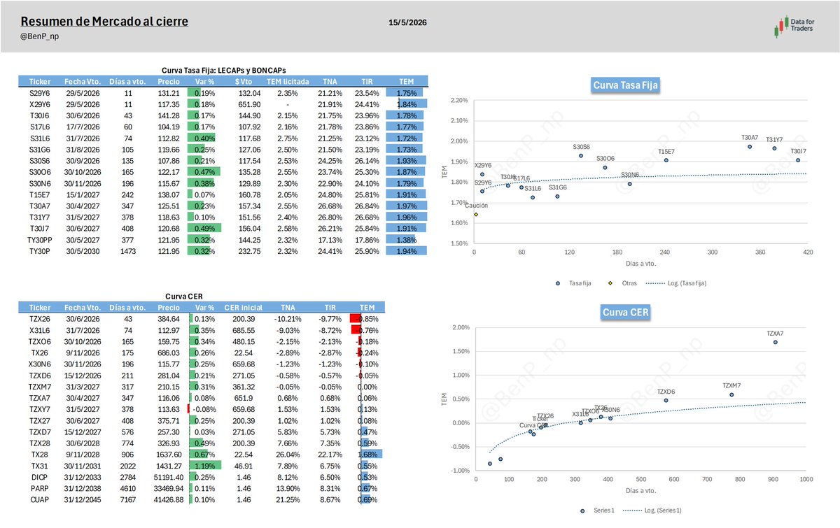
Task: Select the TY30P ticker cell with vto 30/5/2030
Action: pos(39,251)
